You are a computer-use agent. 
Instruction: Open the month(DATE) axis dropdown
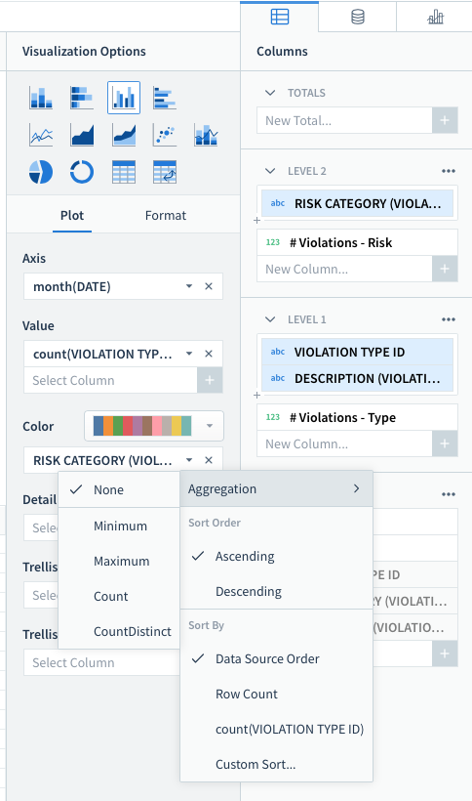189,286
